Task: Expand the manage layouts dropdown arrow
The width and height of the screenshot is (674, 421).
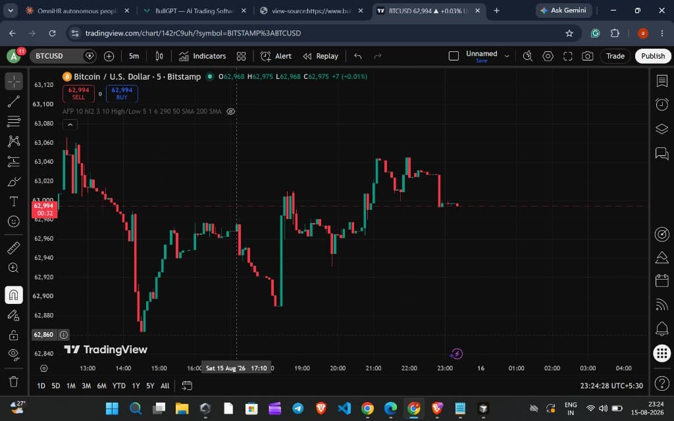Action: 507,56
